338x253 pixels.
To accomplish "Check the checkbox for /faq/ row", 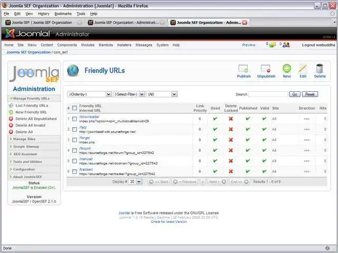I will pos(74,129).
